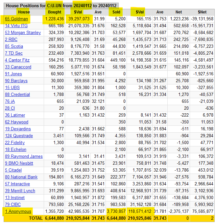Open the 2 RBC house link

[11, 39]
